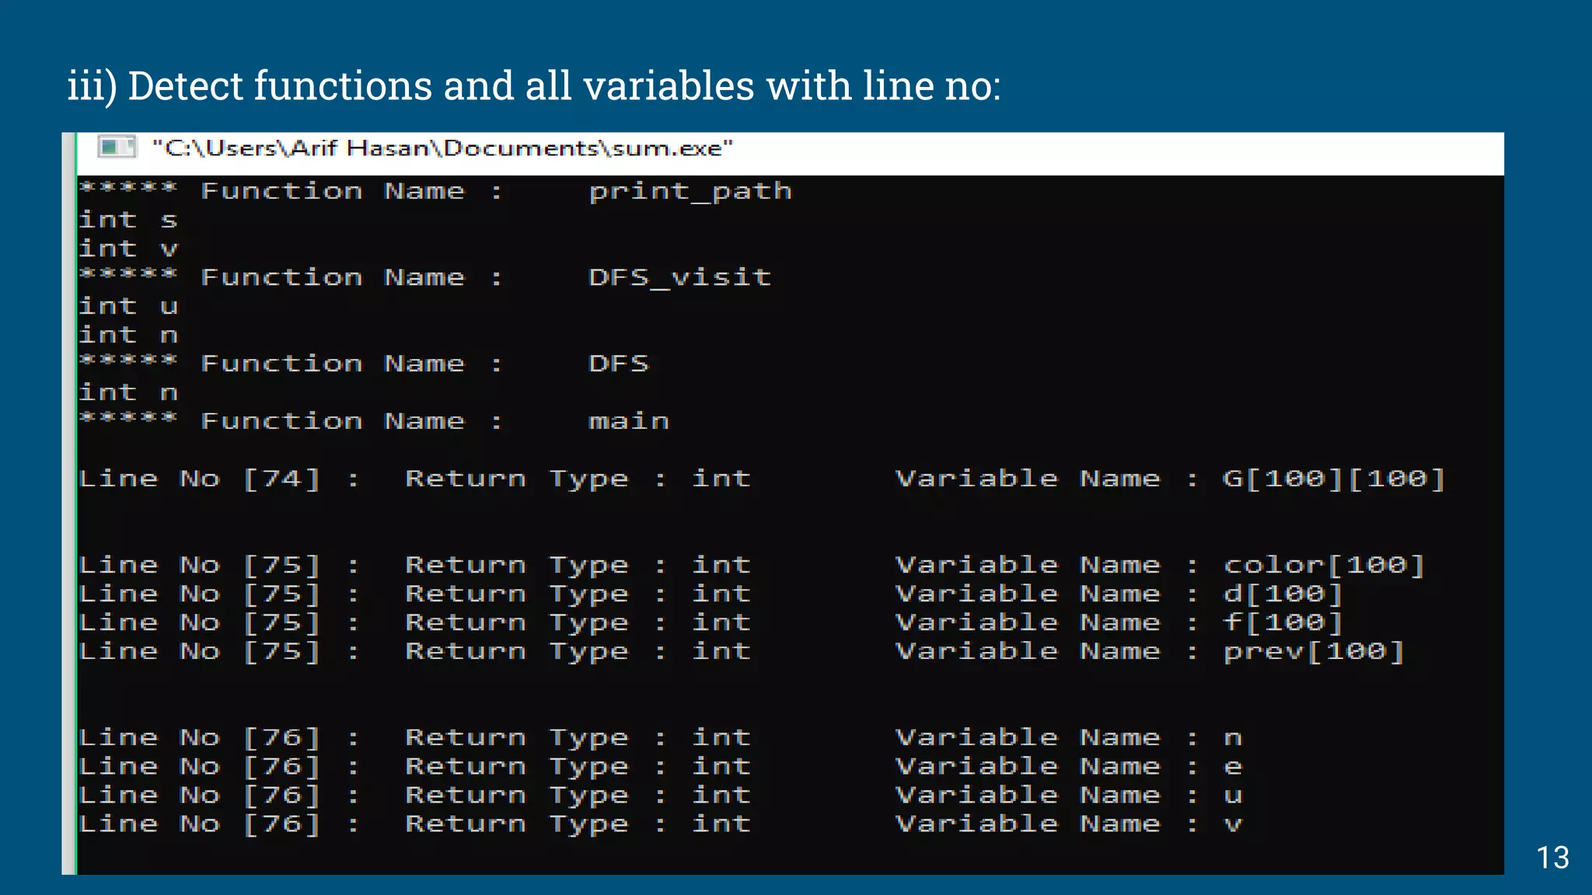Click the last 'Line No [76]' label

tap(199, 824)
